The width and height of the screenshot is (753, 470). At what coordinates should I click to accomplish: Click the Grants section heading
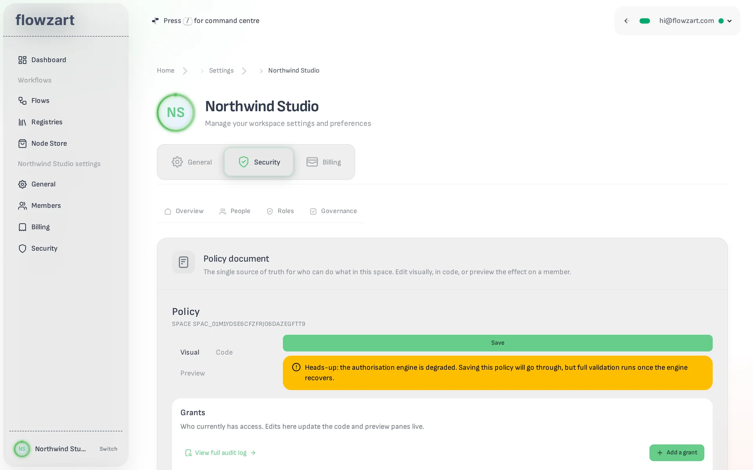193,412
